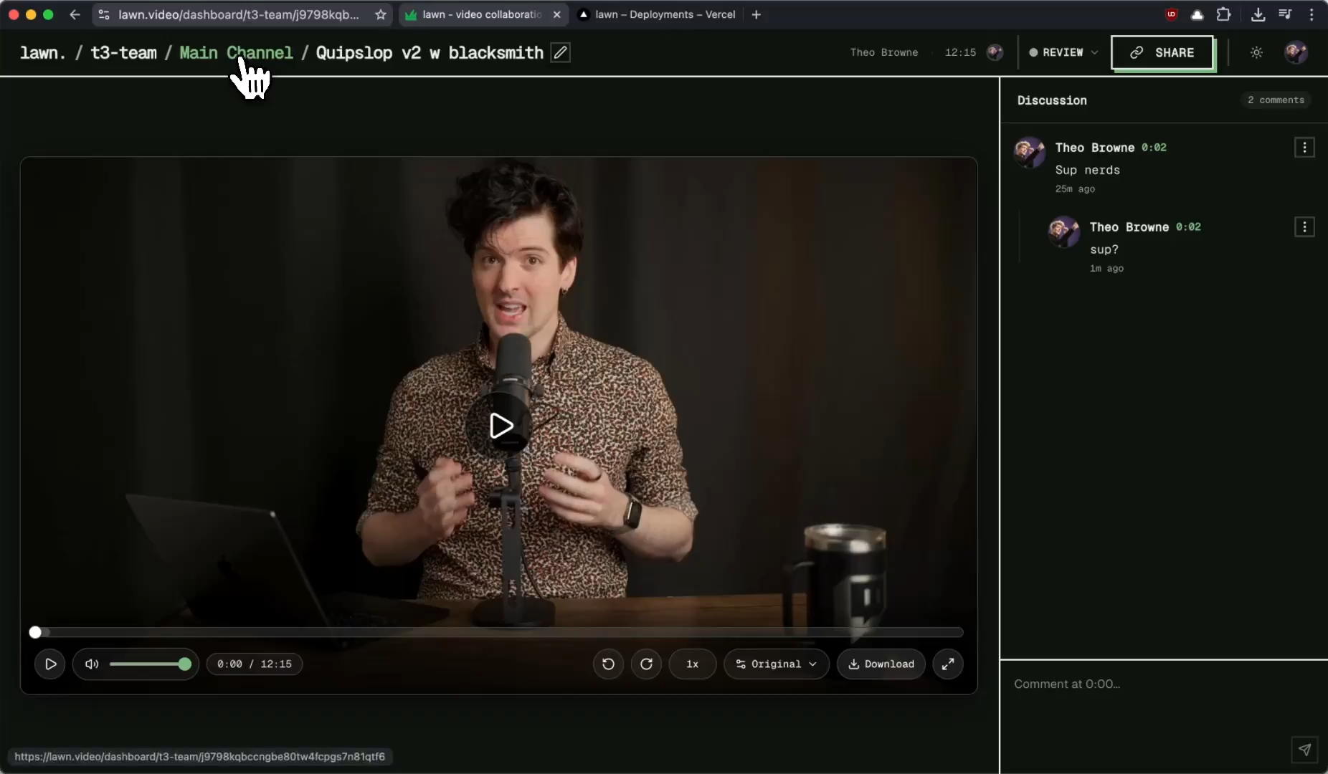This screenshot has height=774, width=1328.
Task: Expand the REVIEW status dropdown
Action: tap(1063, 52)
